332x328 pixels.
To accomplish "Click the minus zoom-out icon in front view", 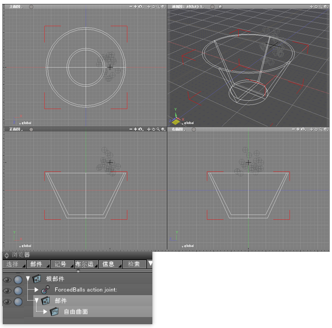I will (x=131, y=129).
